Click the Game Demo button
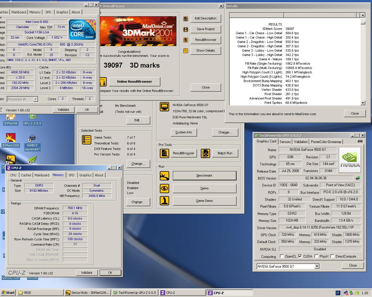Image resolution: width=372 pixels, height=297 pixels. coord(204,201)
